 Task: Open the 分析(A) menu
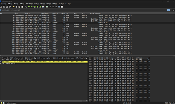click(x=36, y=4)
